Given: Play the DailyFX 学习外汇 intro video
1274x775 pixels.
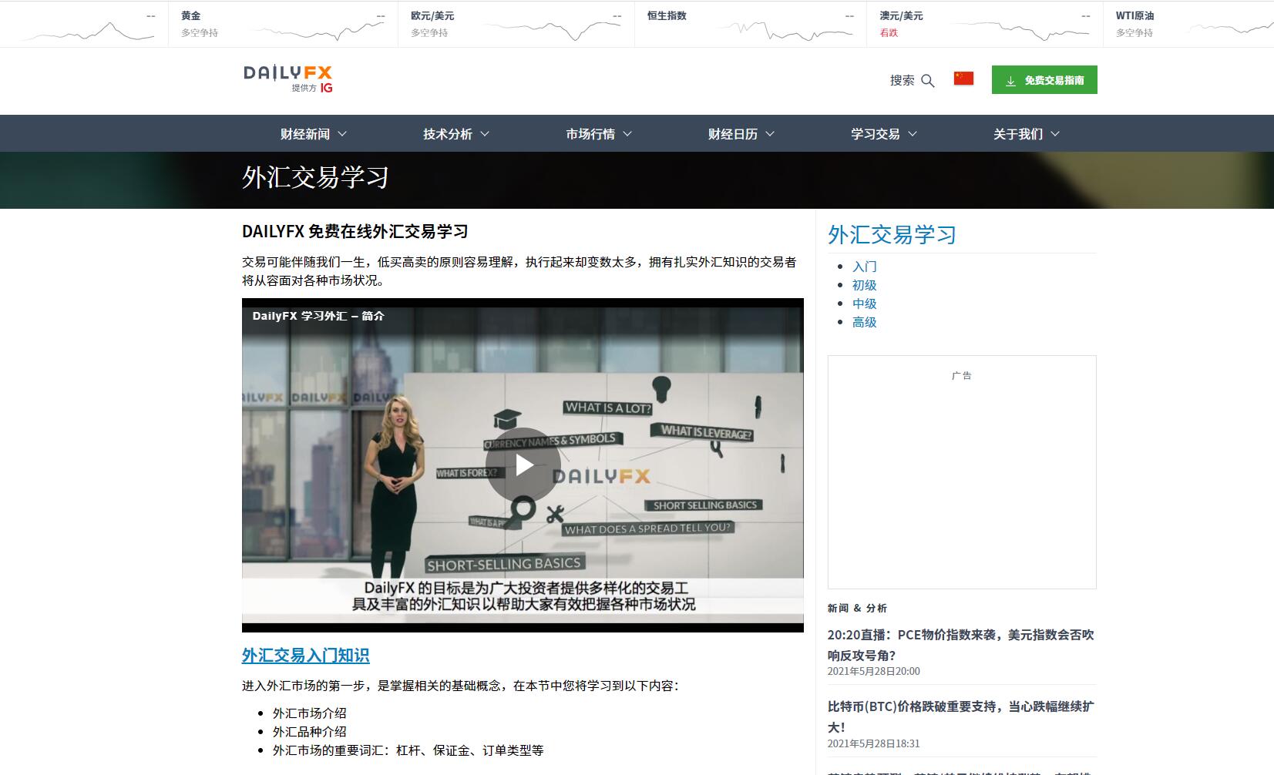Looking at the screenshot, I should coord(523,465).
